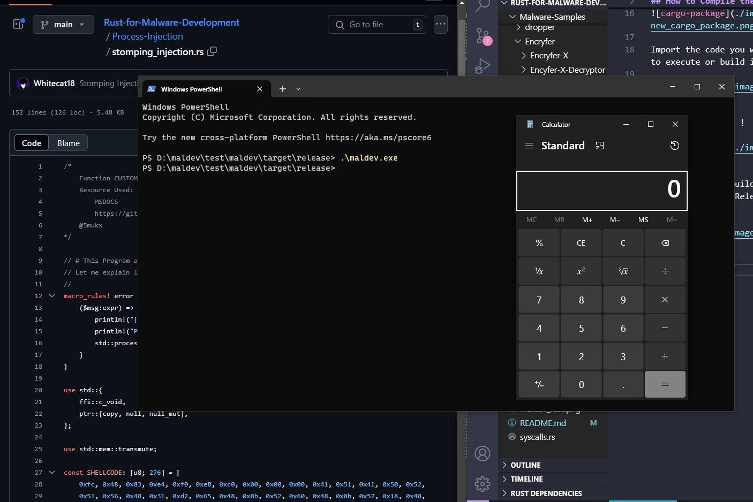This screenshot has height=502, width=753.
Task: Click the percent key in Calculator
Action: pos(539,243)
